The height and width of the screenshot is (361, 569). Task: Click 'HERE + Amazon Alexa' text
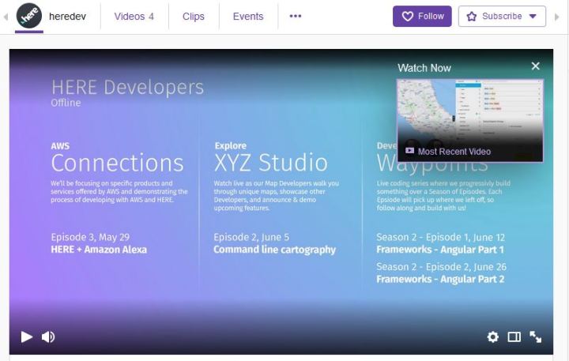99,250
